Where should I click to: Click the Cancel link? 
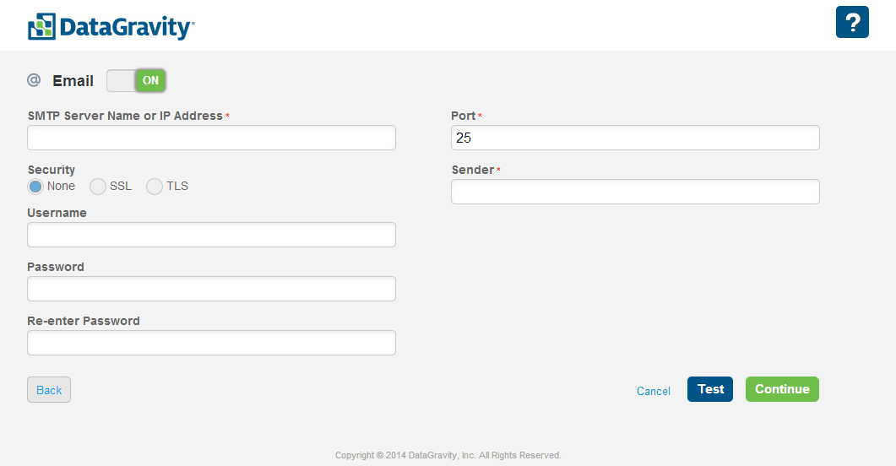(x=654, y=391)
